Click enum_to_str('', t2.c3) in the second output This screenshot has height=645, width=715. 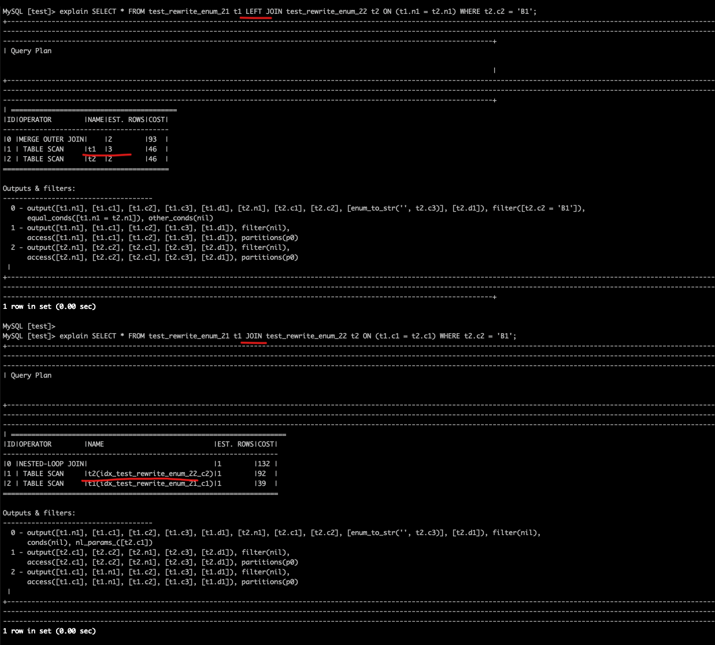pyautogui.click(x=395, y=532)
